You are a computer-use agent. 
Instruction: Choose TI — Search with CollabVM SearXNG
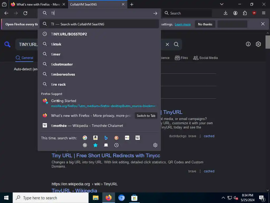99,24
